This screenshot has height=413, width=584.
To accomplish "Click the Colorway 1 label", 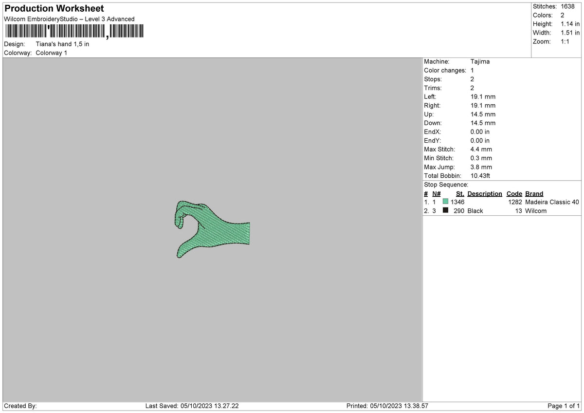I will 52,53.
